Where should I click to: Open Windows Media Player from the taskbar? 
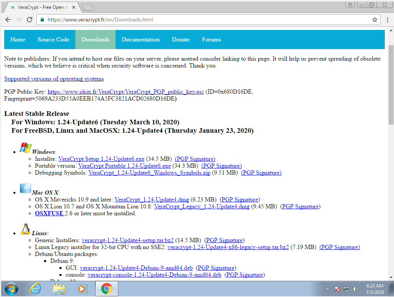click(83, 289)
